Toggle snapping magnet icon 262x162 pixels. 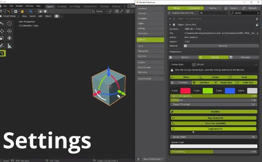pos(117,11)
